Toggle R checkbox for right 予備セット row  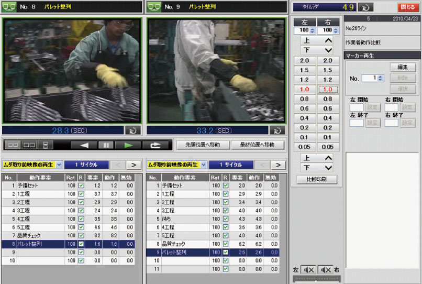tap(226, 185)
